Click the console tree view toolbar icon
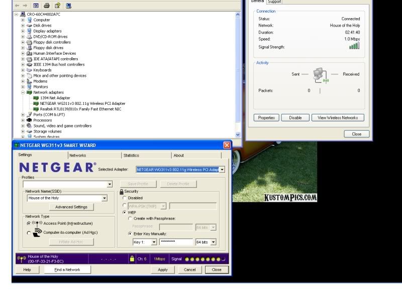Viewport: 402px width, 301px height. [36, 6]
